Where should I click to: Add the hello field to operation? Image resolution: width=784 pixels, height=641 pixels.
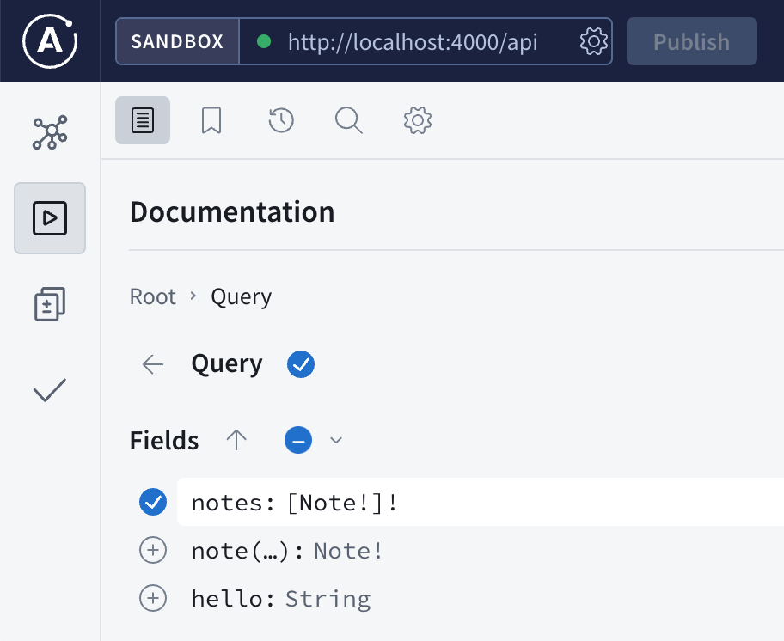coord(153,599)
